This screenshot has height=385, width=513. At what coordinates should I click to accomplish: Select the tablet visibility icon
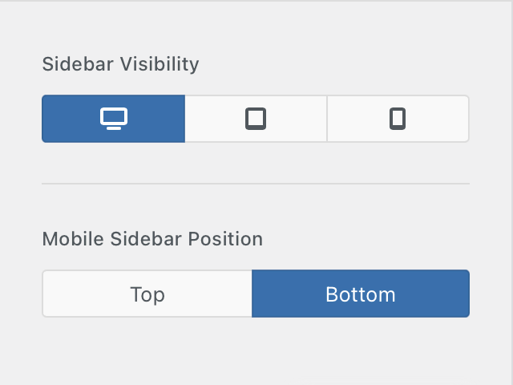256,119
